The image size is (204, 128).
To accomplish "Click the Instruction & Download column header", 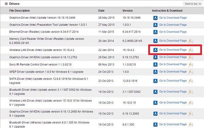I will [167, 11].
